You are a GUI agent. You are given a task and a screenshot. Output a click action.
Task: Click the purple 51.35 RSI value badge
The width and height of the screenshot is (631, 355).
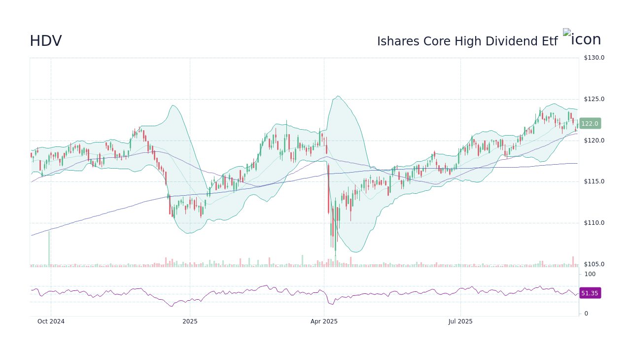[x=590, y=293]
